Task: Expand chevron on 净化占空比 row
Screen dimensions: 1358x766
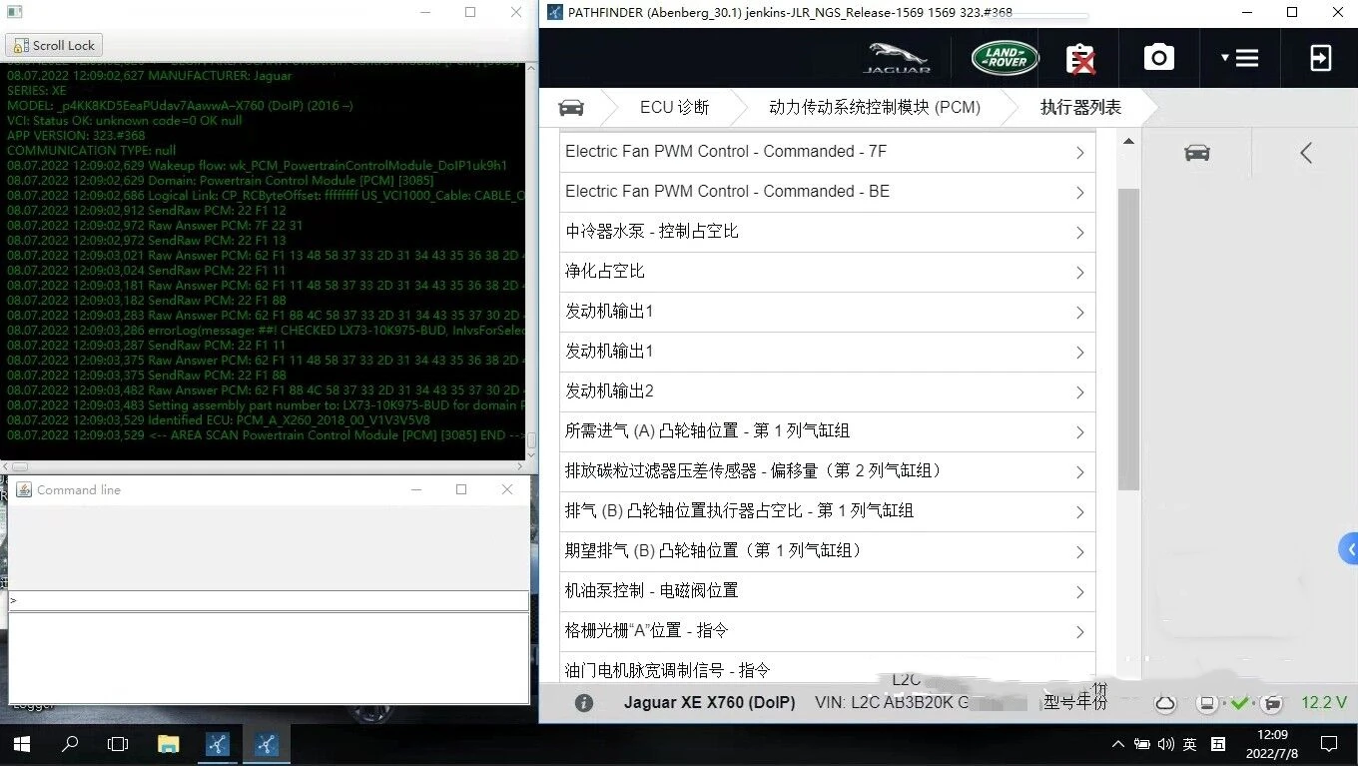Action: point(1079,273)
